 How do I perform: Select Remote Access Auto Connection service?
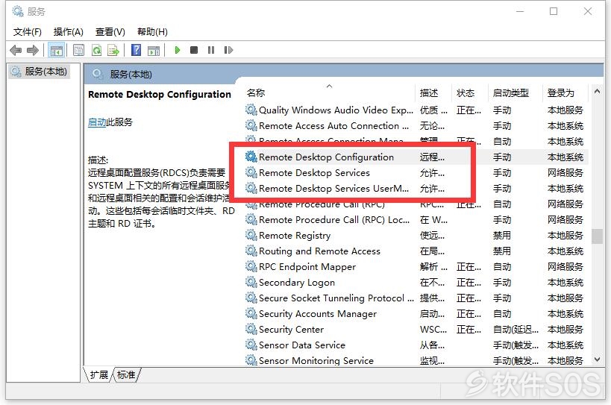pyautogui.click(x=333, y=126)
